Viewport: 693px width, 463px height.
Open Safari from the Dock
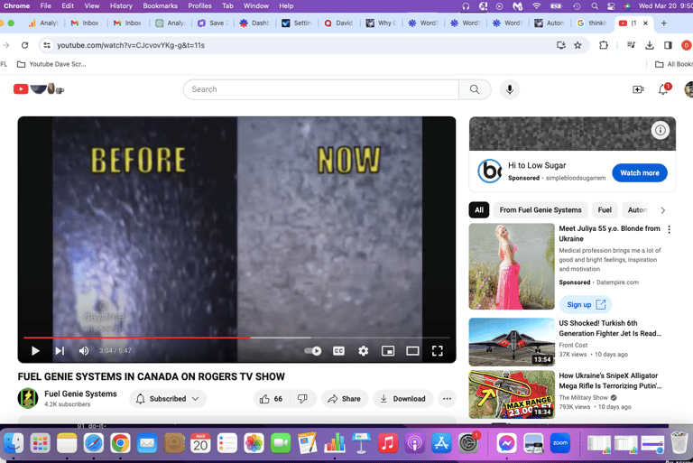94,443
